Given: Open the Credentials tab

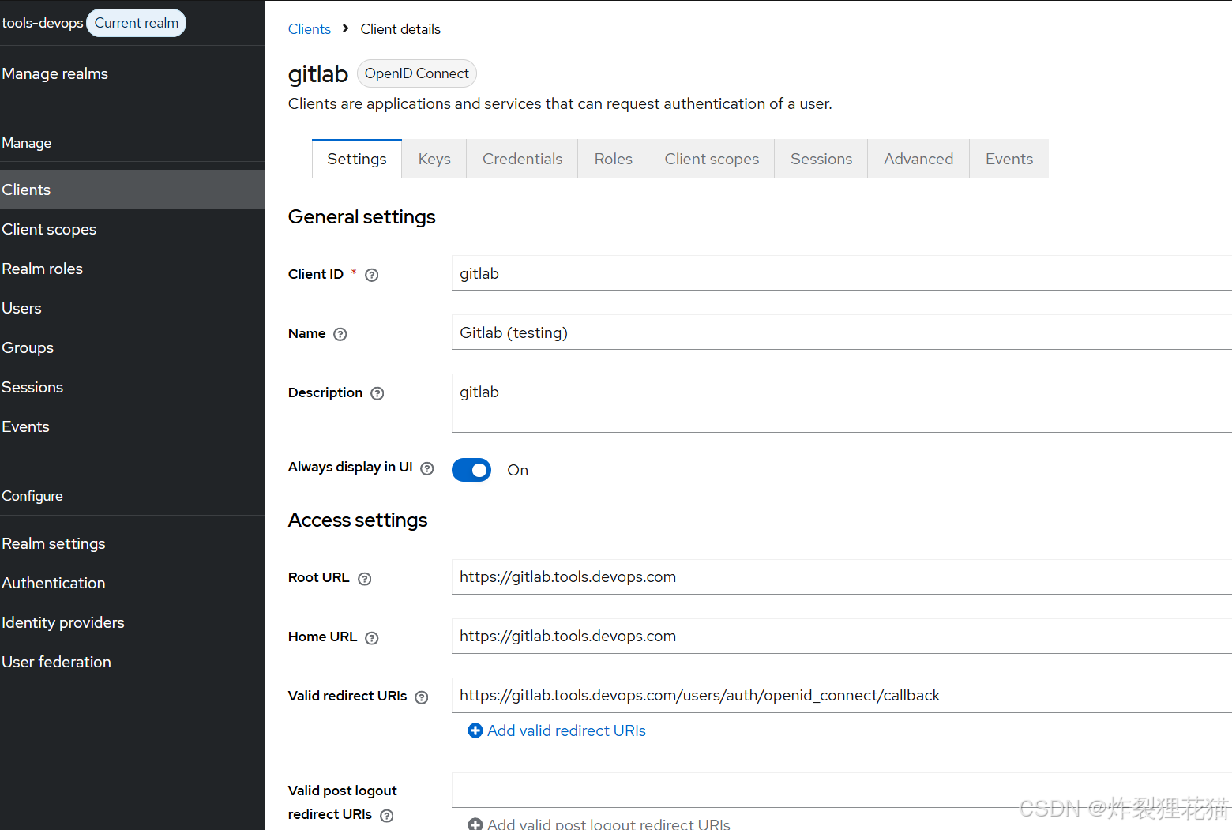Looking at the screenshot, I should tap(522, 159).
